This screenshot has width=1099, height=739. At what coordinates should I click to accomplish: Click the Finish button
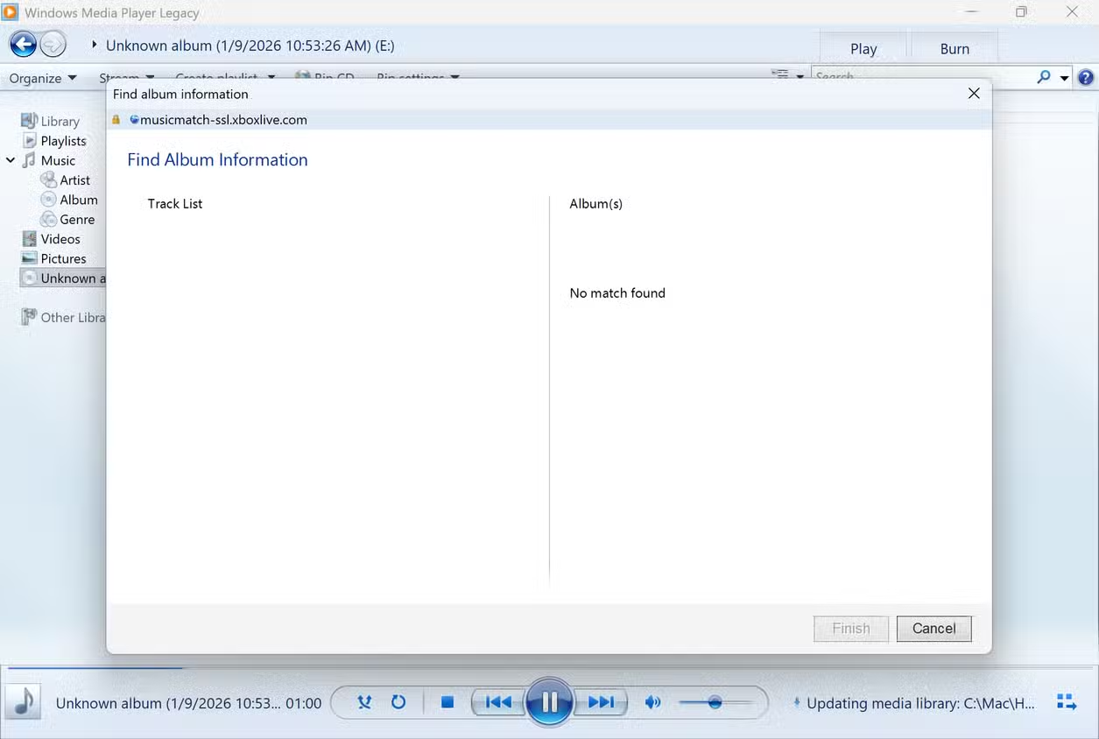(850, 628)
